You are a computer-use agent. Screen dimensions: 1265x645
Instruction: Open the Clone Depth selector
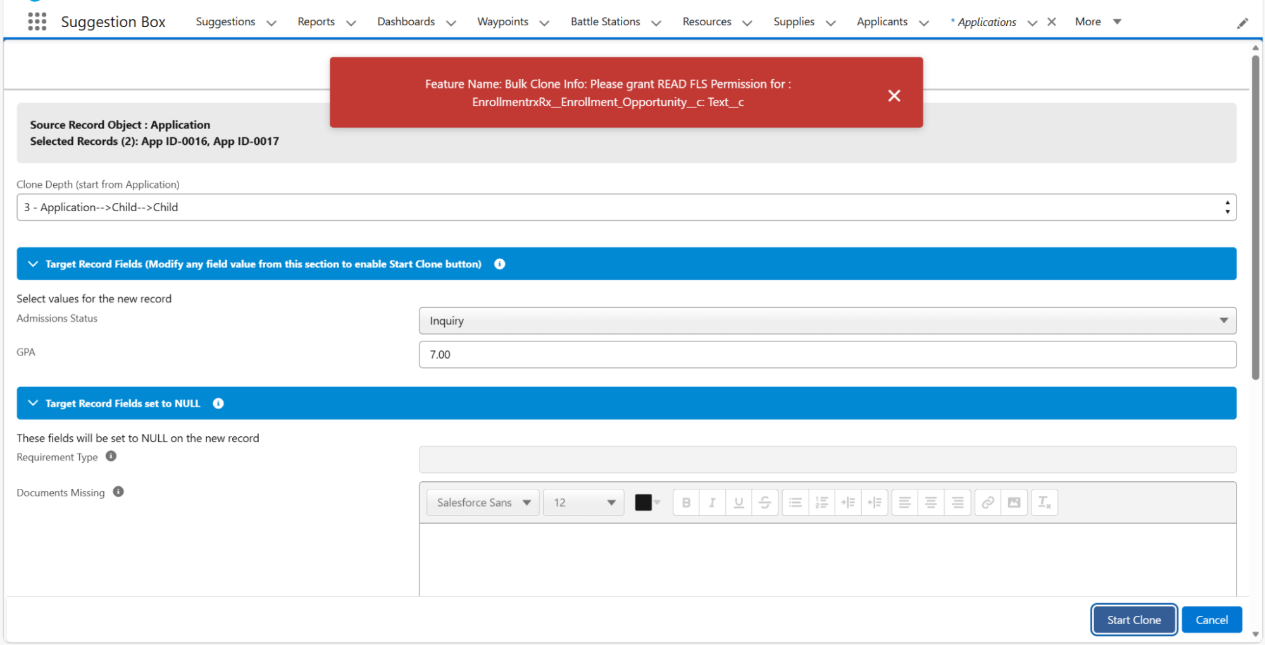pyautogui.click(x=626, y=207)
